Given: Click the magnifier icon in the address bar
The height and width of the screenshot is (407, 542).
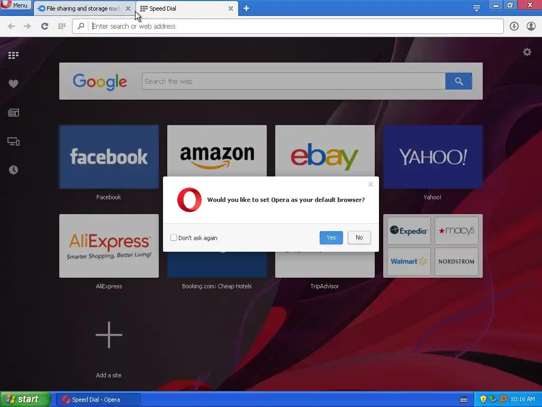Looking at the screenshot, I should [x=80, y=26].
